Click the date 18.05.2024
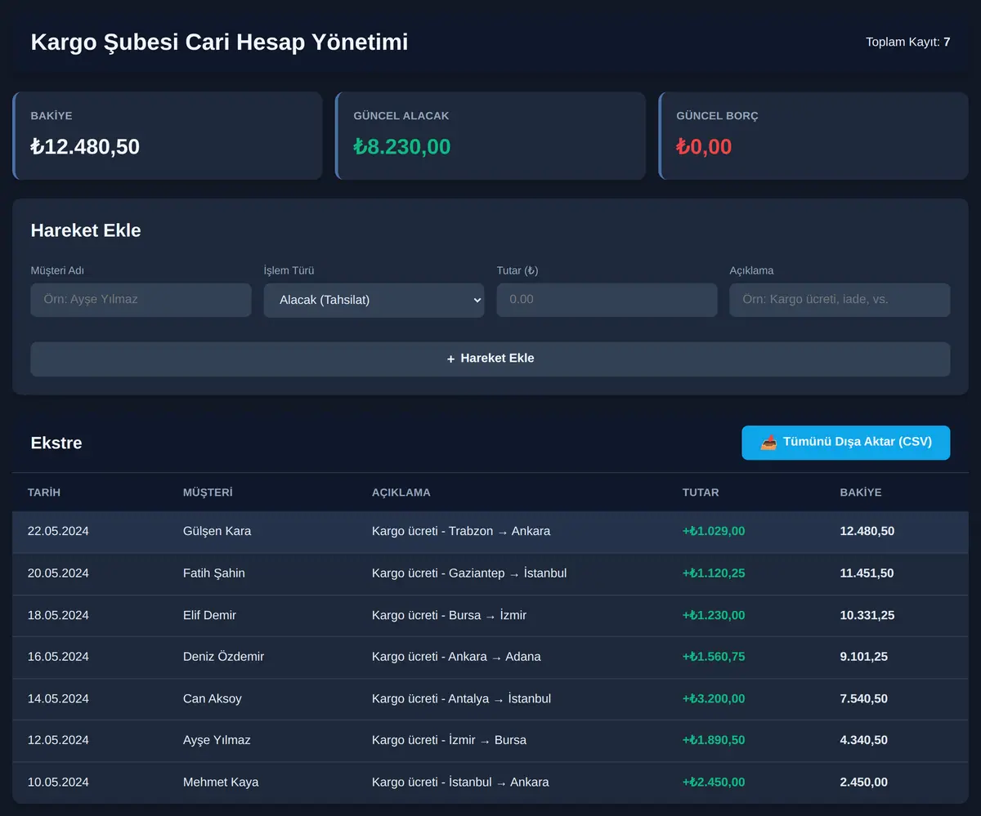This screenshot has height=816, width=981. (x=58, y=615)
